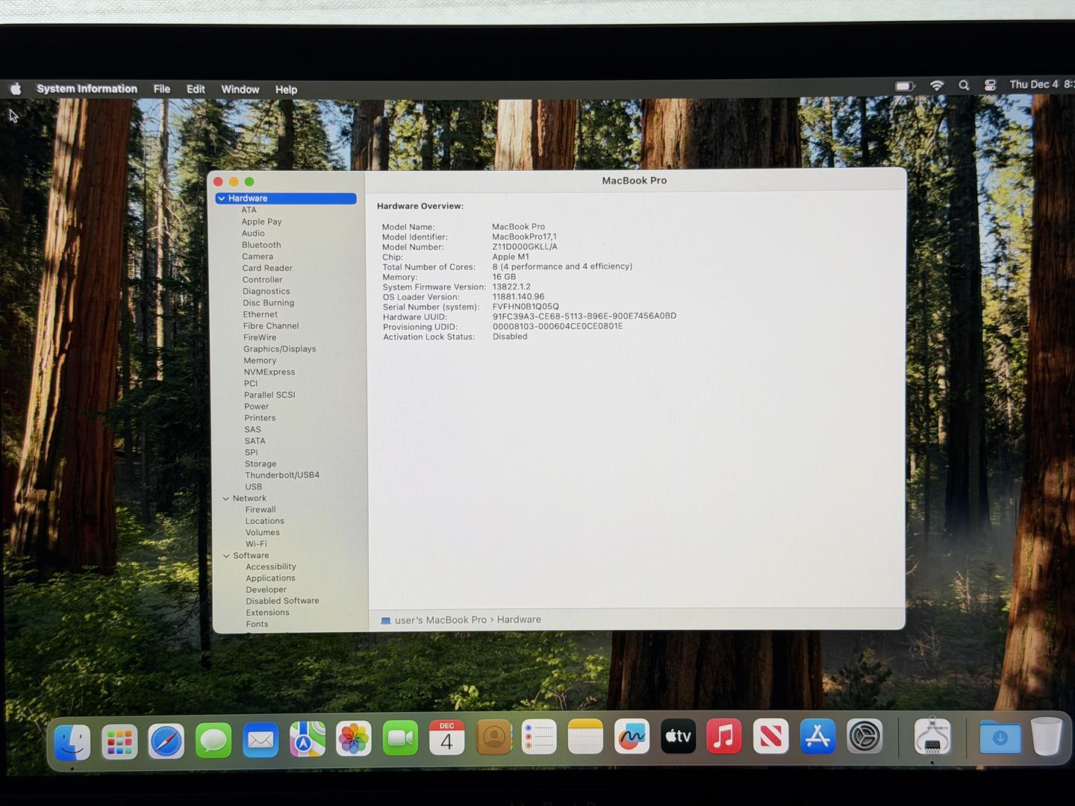
Task: Click user's MacBook Pro in path bar
Action: point(440,620)
